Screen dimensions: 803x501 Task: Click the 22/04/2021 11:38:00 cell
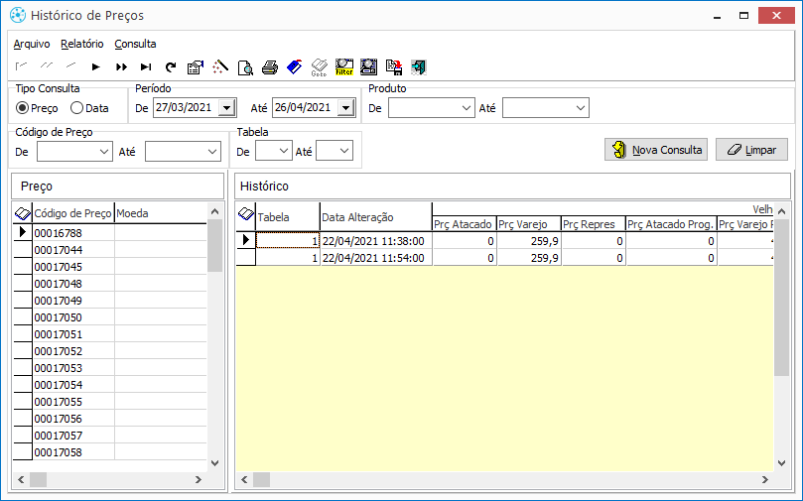376,241
